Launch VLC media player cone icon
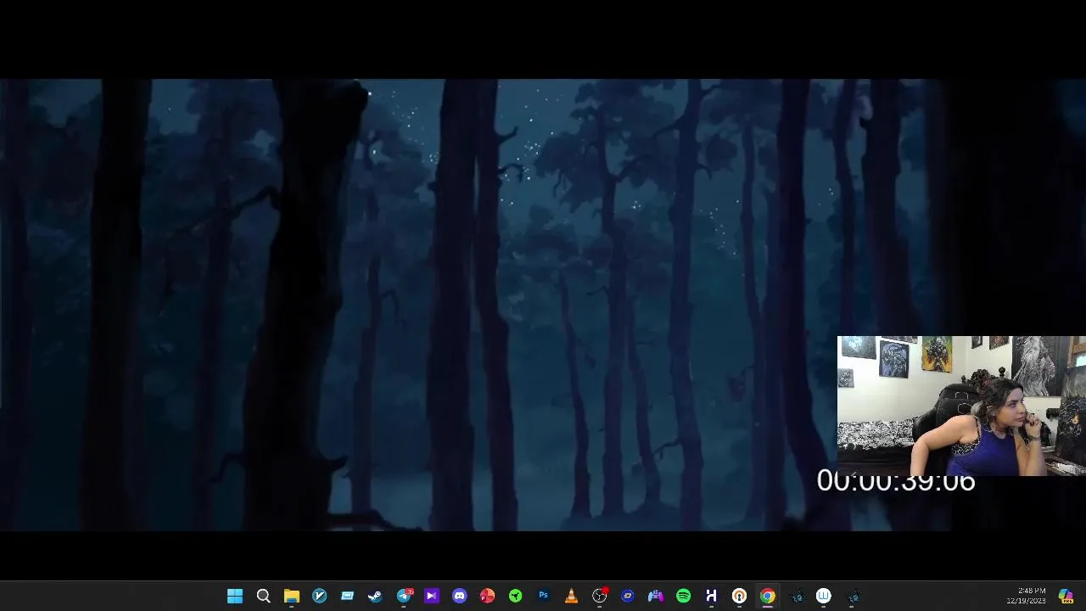The width and height of the screenshot is (1086, 611). 571,597
